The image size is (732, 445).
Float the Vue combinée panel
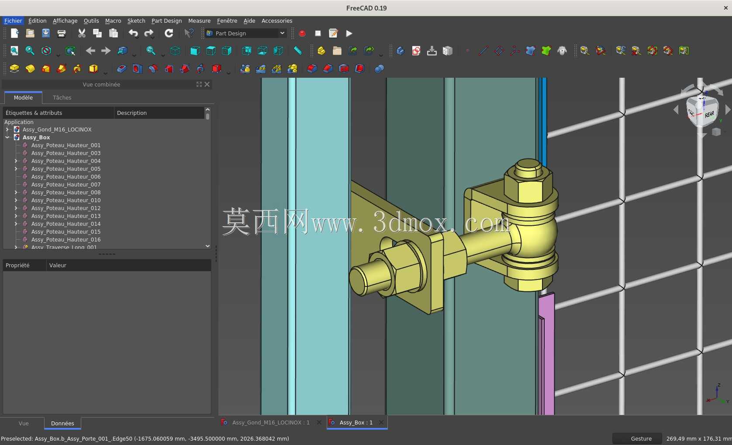point(199,84)
